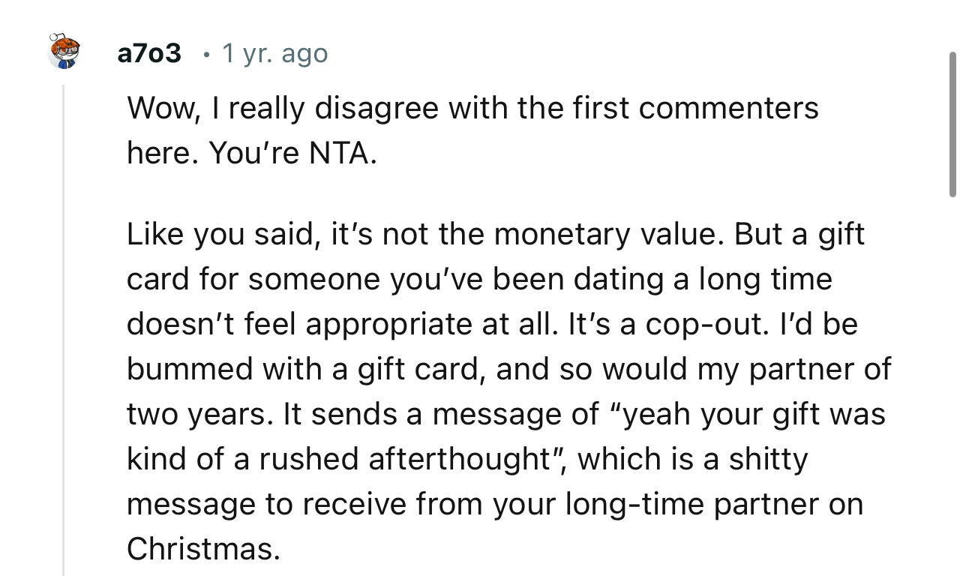Click the vertical thread line to fold comment
This screenshot has height=576, width=963.
coord(64,315)
